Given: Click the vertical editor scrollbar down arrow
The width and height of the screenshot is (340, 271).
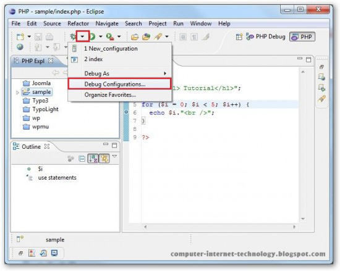Looking at the screenshot, I should (303, 219).
